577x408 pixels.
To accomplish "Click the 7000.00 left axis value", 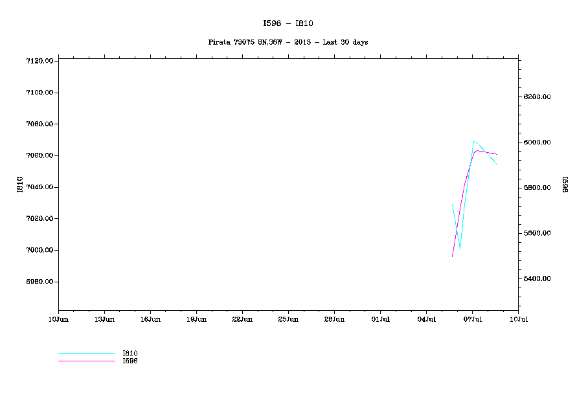I will tap(39, 251).
